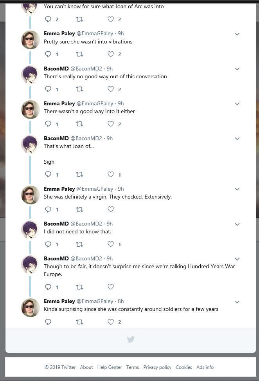The image size is (259, 381).
Task: Retweet the "She was definitely a virgin" tweet
Action: (x=79, y=209)
